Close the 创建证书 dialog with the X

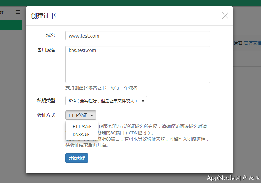click(225, 16)
